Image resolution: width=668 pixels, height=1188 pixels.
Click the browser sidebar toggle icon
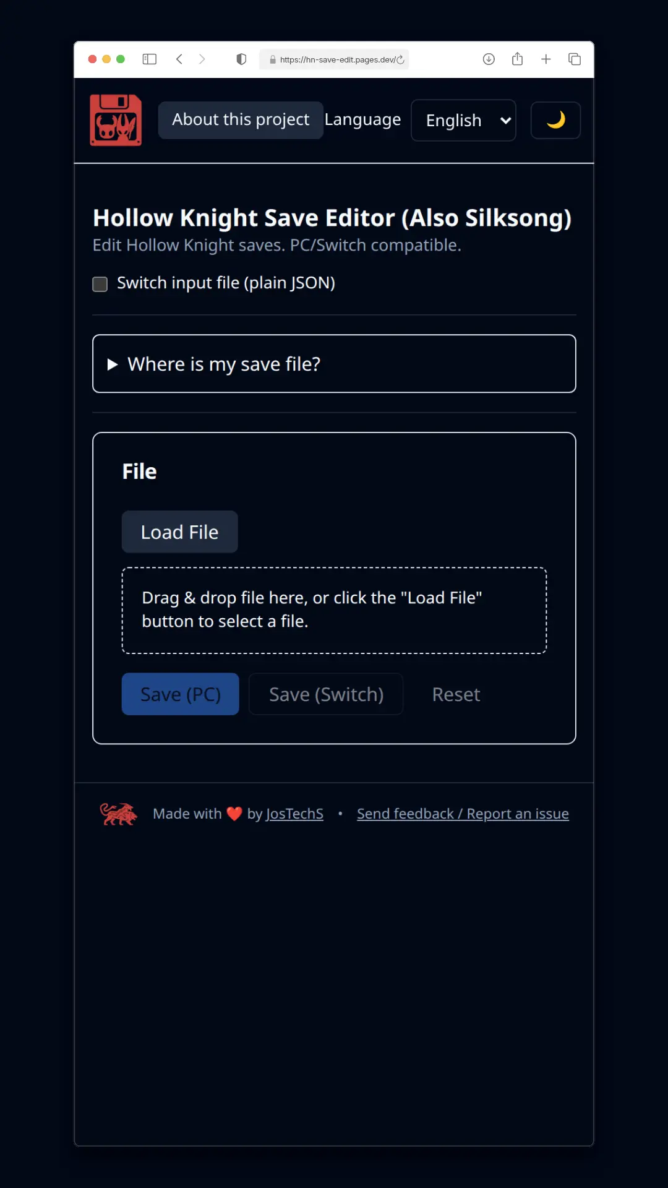[x=149, y=59]
